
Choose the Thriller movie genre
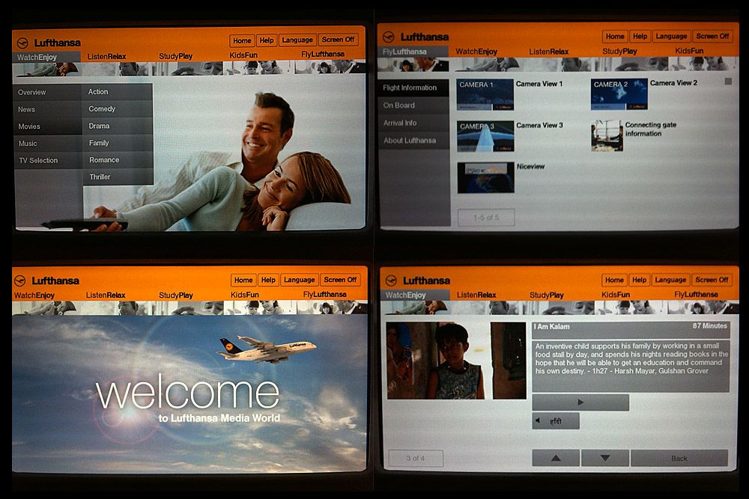click(118, 177)
